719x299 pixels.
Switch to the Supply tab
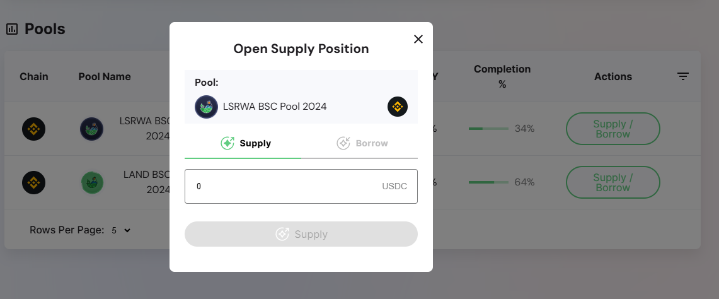246,143
